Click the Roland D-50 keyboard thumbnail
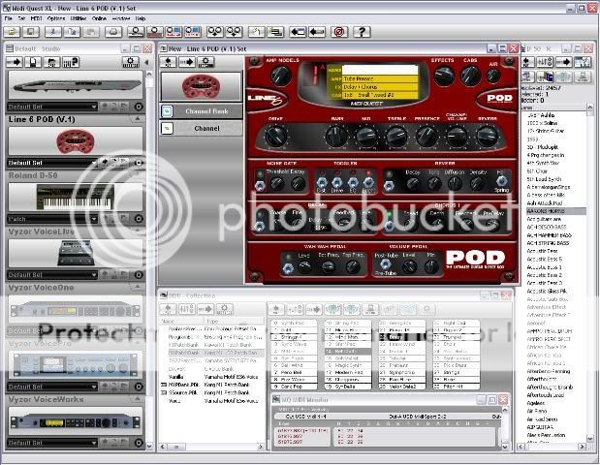Screen dimensions: 600x465 (x=76, y=197)
